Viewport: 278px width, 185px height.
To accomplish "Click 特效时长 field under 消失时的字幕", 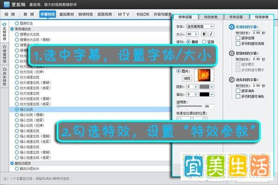I will (x=257, y=85).
